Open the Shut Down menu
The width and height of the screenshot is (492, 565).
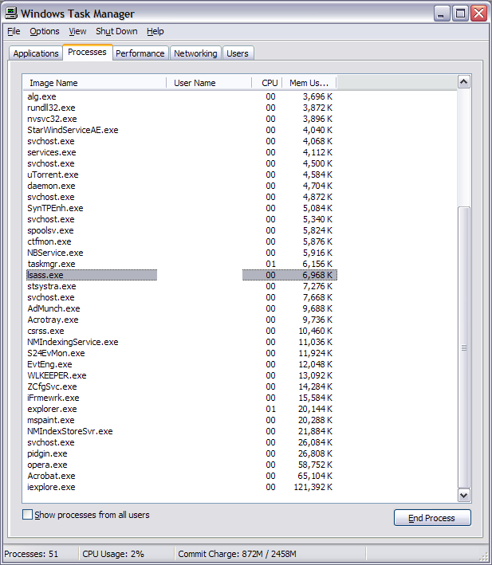pyautogui.click(x=116, y=31)
